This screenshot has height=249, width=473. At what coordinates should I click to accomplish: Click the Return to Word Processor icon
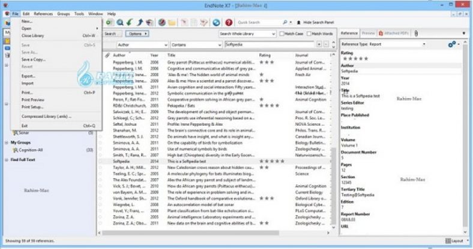tap(204, 23)
